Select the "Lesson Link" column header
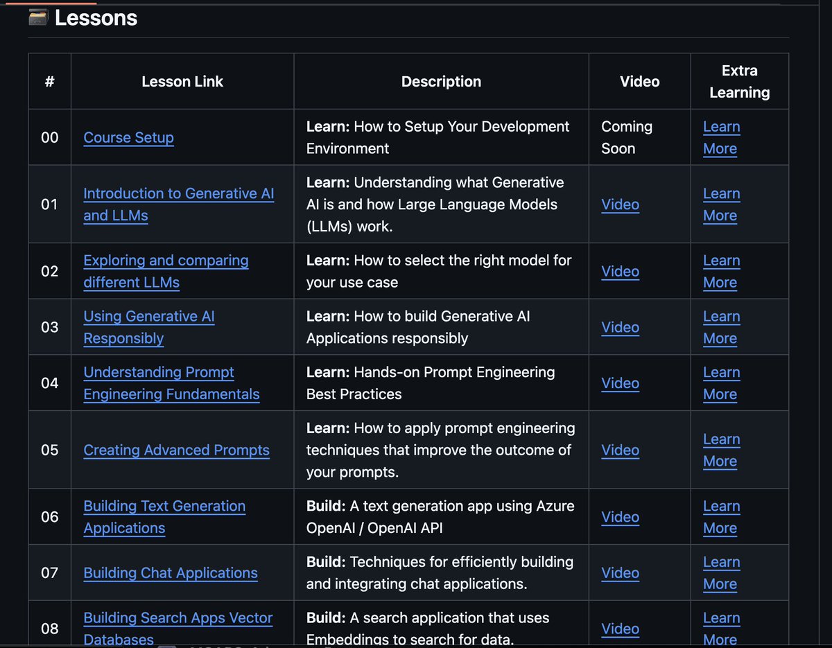This screenshot has height=648, width=832. [182, 81]
